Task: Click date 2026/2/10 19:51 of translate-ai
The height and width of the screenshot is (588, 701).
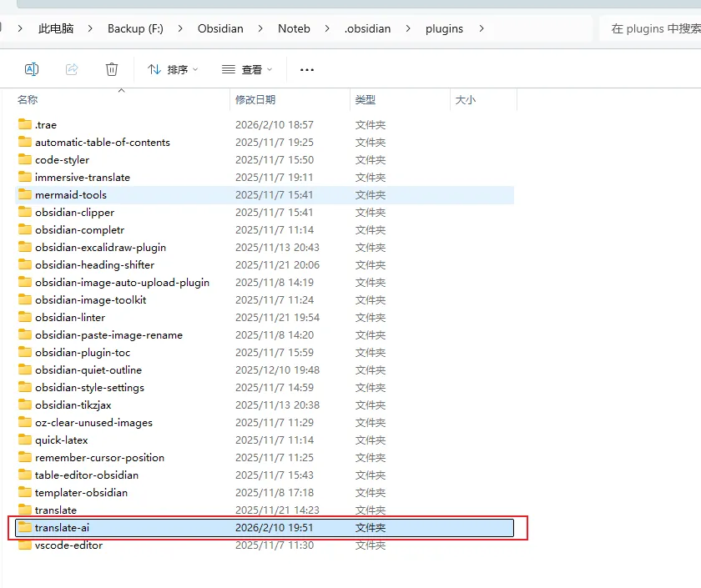Action: point(274,528)
